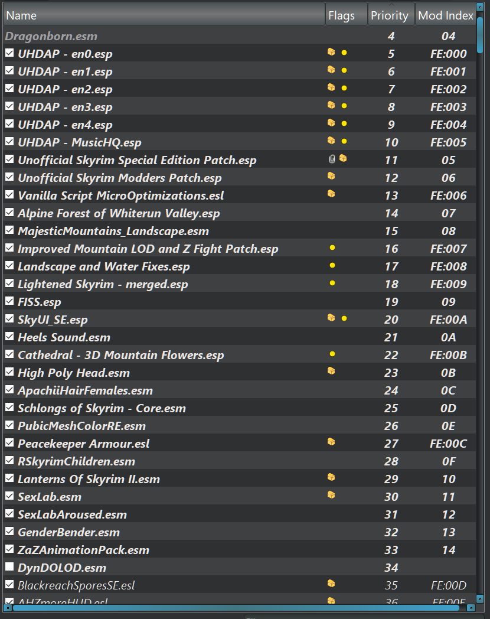Select SkyUI_SE.esp plugin name
The width and height of the screenshot is (490, 619).
click(53, 320)
